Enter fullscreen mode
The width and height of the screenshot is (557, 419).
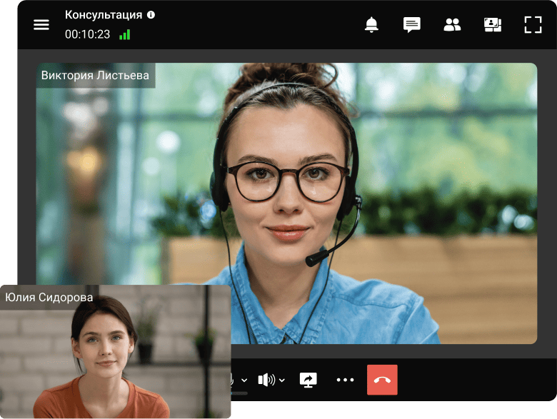533,25
